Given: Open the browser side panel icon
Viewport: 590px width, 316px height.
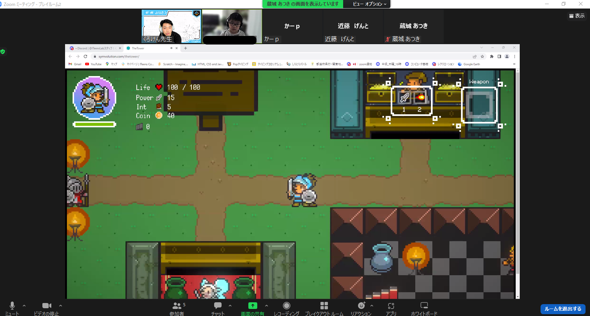Looking at the screenshot, I should (499, 56).
